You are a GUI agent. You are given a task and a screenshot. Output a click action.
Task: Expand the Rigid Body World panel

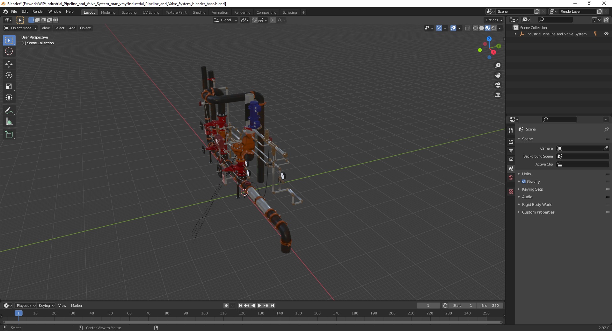click(537, 205)
